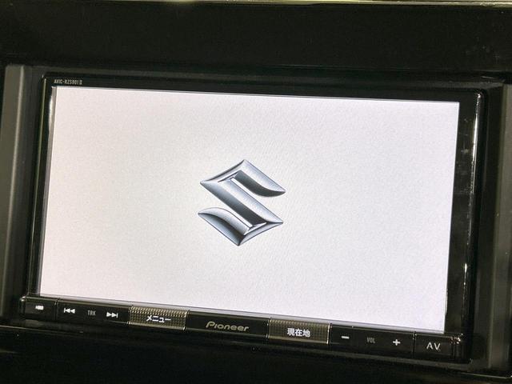Tap blank screen area right of Suzuki logo
The height and width of the screenshot is (384, 512).
point(368,204)
